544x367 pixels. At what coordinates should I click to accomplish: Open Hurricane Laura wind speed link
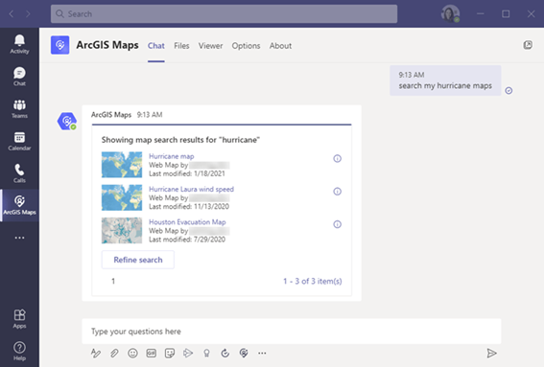coord(191,189)
